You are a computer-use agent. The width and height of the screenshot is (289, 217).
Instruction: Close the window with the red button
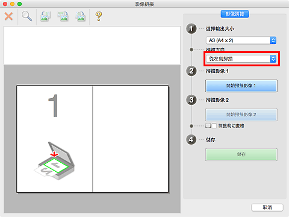5,4
